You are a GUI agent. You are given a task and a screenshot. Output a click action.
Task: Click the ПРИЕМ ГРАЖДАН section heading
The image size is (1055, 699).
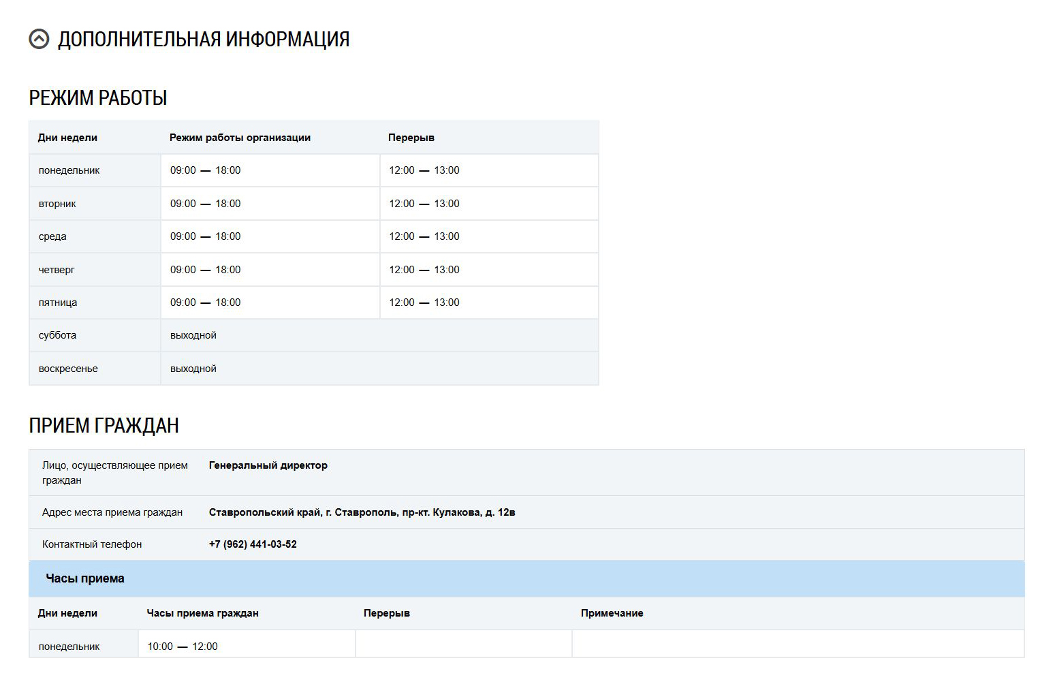[x=103, y=425]
